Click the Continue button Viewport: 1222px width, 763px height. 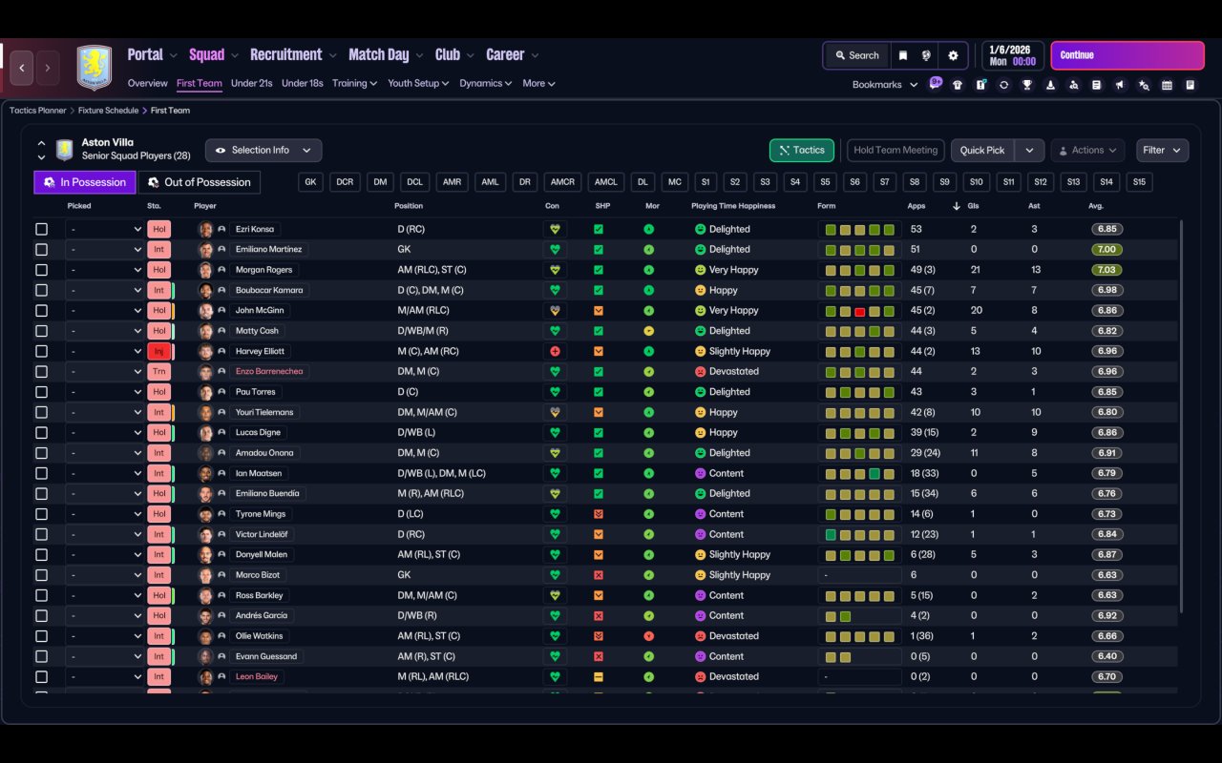1127,55
